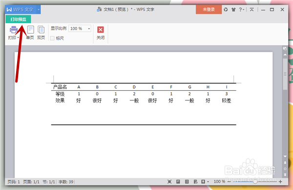Click the value 3 under column I
Screen dimensions: 293x190
point(227,94)
